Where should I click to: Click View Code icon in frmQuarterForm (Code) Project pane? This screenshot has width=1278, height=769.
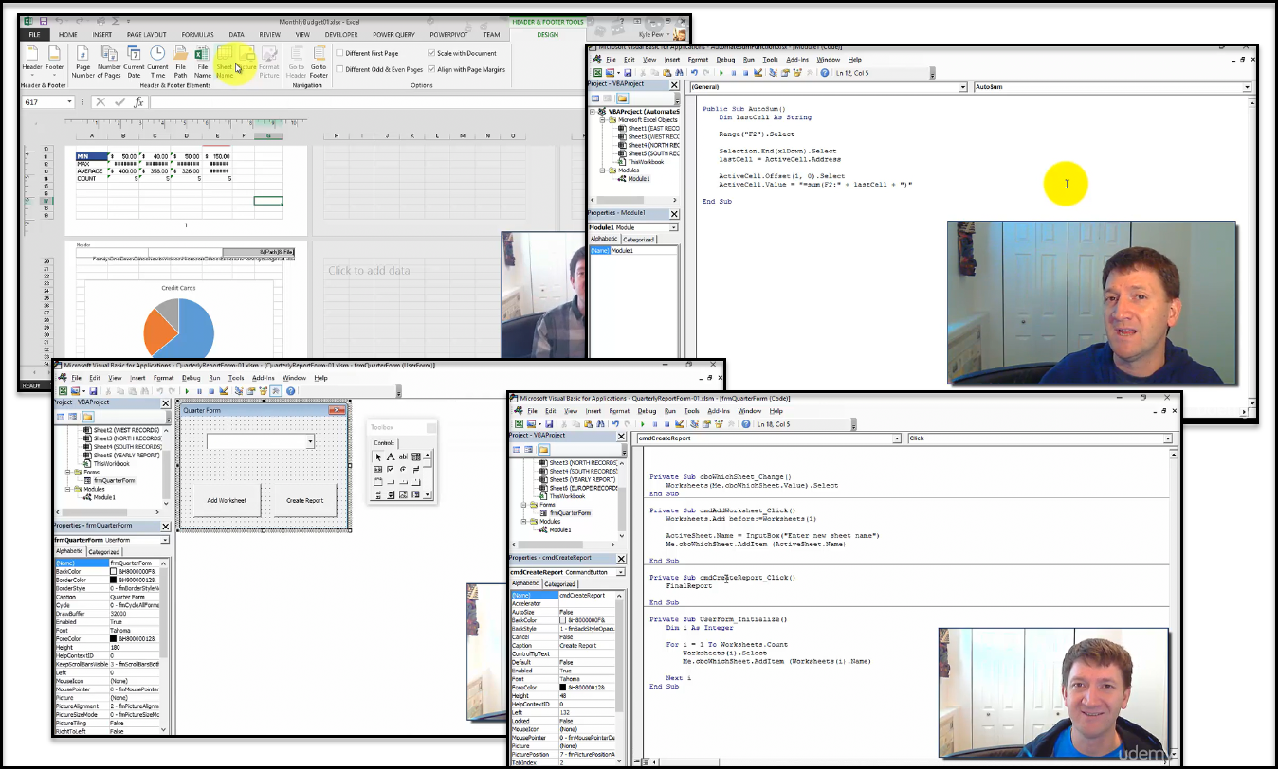click(x=518, y=449)
